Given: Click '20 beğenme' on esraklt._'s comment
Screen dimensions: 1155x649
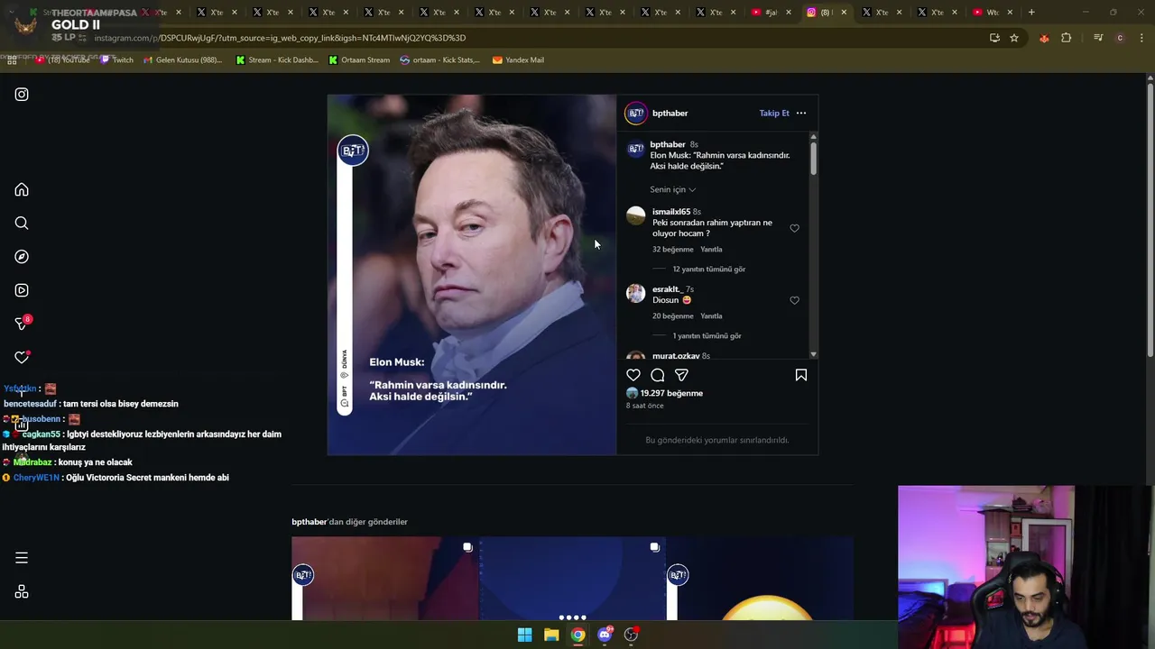Looking at the screenshot, I should click(x=673, y=316).
